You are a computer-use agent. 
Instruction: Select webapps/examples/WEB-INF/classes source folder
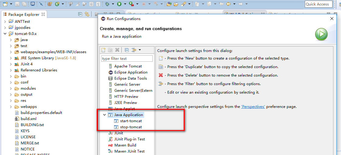[53, 52]
